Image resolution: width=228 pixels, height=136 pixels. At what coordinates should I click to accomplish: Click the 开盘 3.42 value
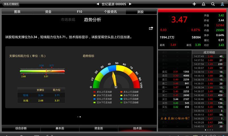221,15
